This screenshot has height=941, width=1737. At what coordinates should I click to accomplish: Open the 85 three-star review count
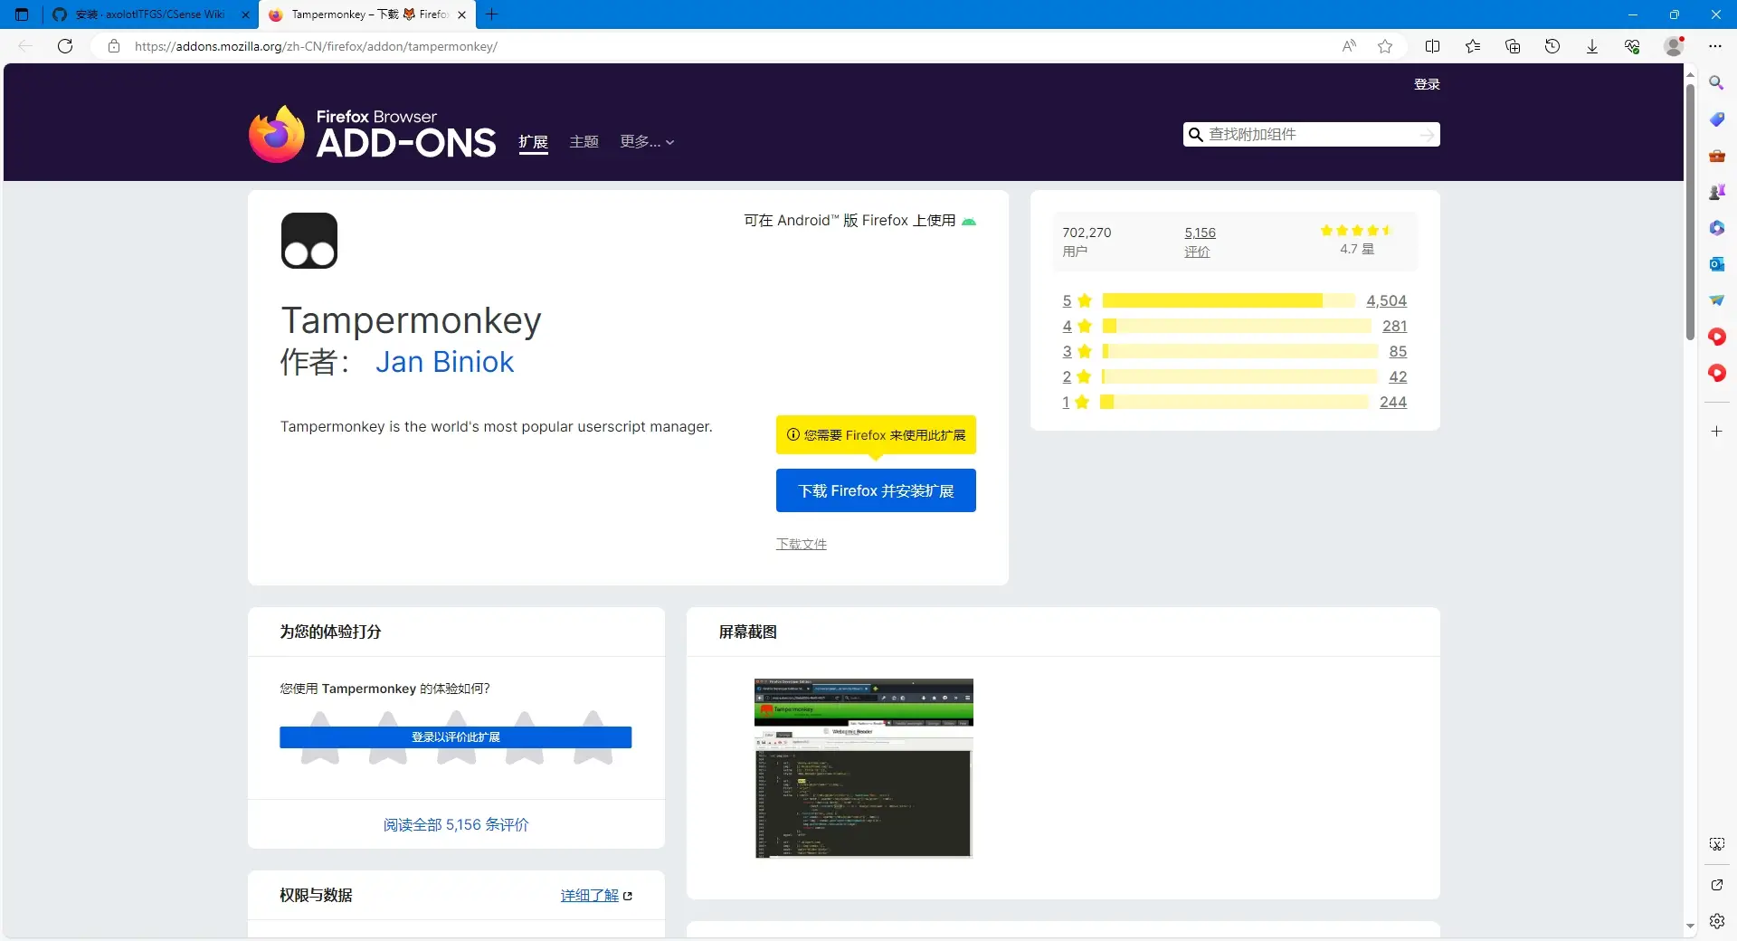(1398, 351)
